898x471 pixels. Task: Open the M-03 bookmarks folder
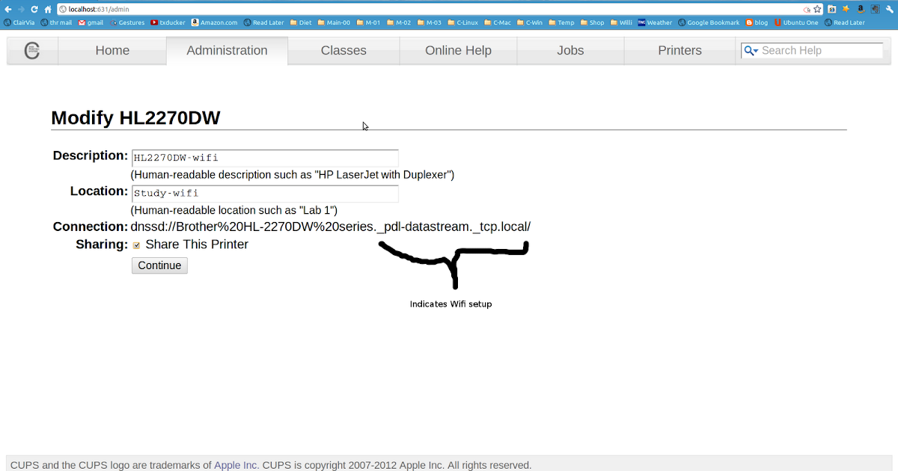pos(430,22)
